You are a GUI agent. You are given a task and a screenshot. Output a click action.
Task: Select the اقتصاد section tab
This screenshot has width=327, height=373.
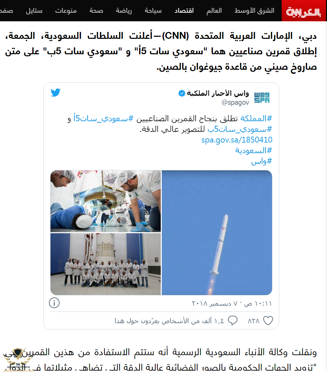pyautogui.click(x=184, y=11)
